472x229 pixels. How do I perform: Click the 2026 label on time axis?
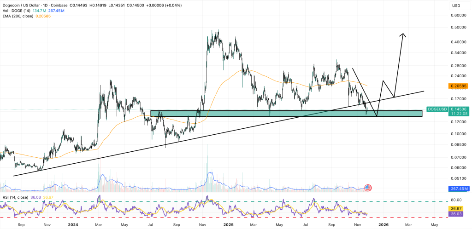383,224
